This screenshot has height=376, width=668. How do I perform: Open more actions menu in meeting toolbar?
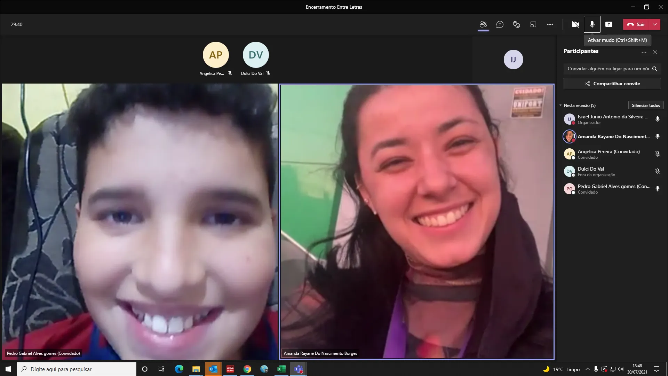[550, 24]
